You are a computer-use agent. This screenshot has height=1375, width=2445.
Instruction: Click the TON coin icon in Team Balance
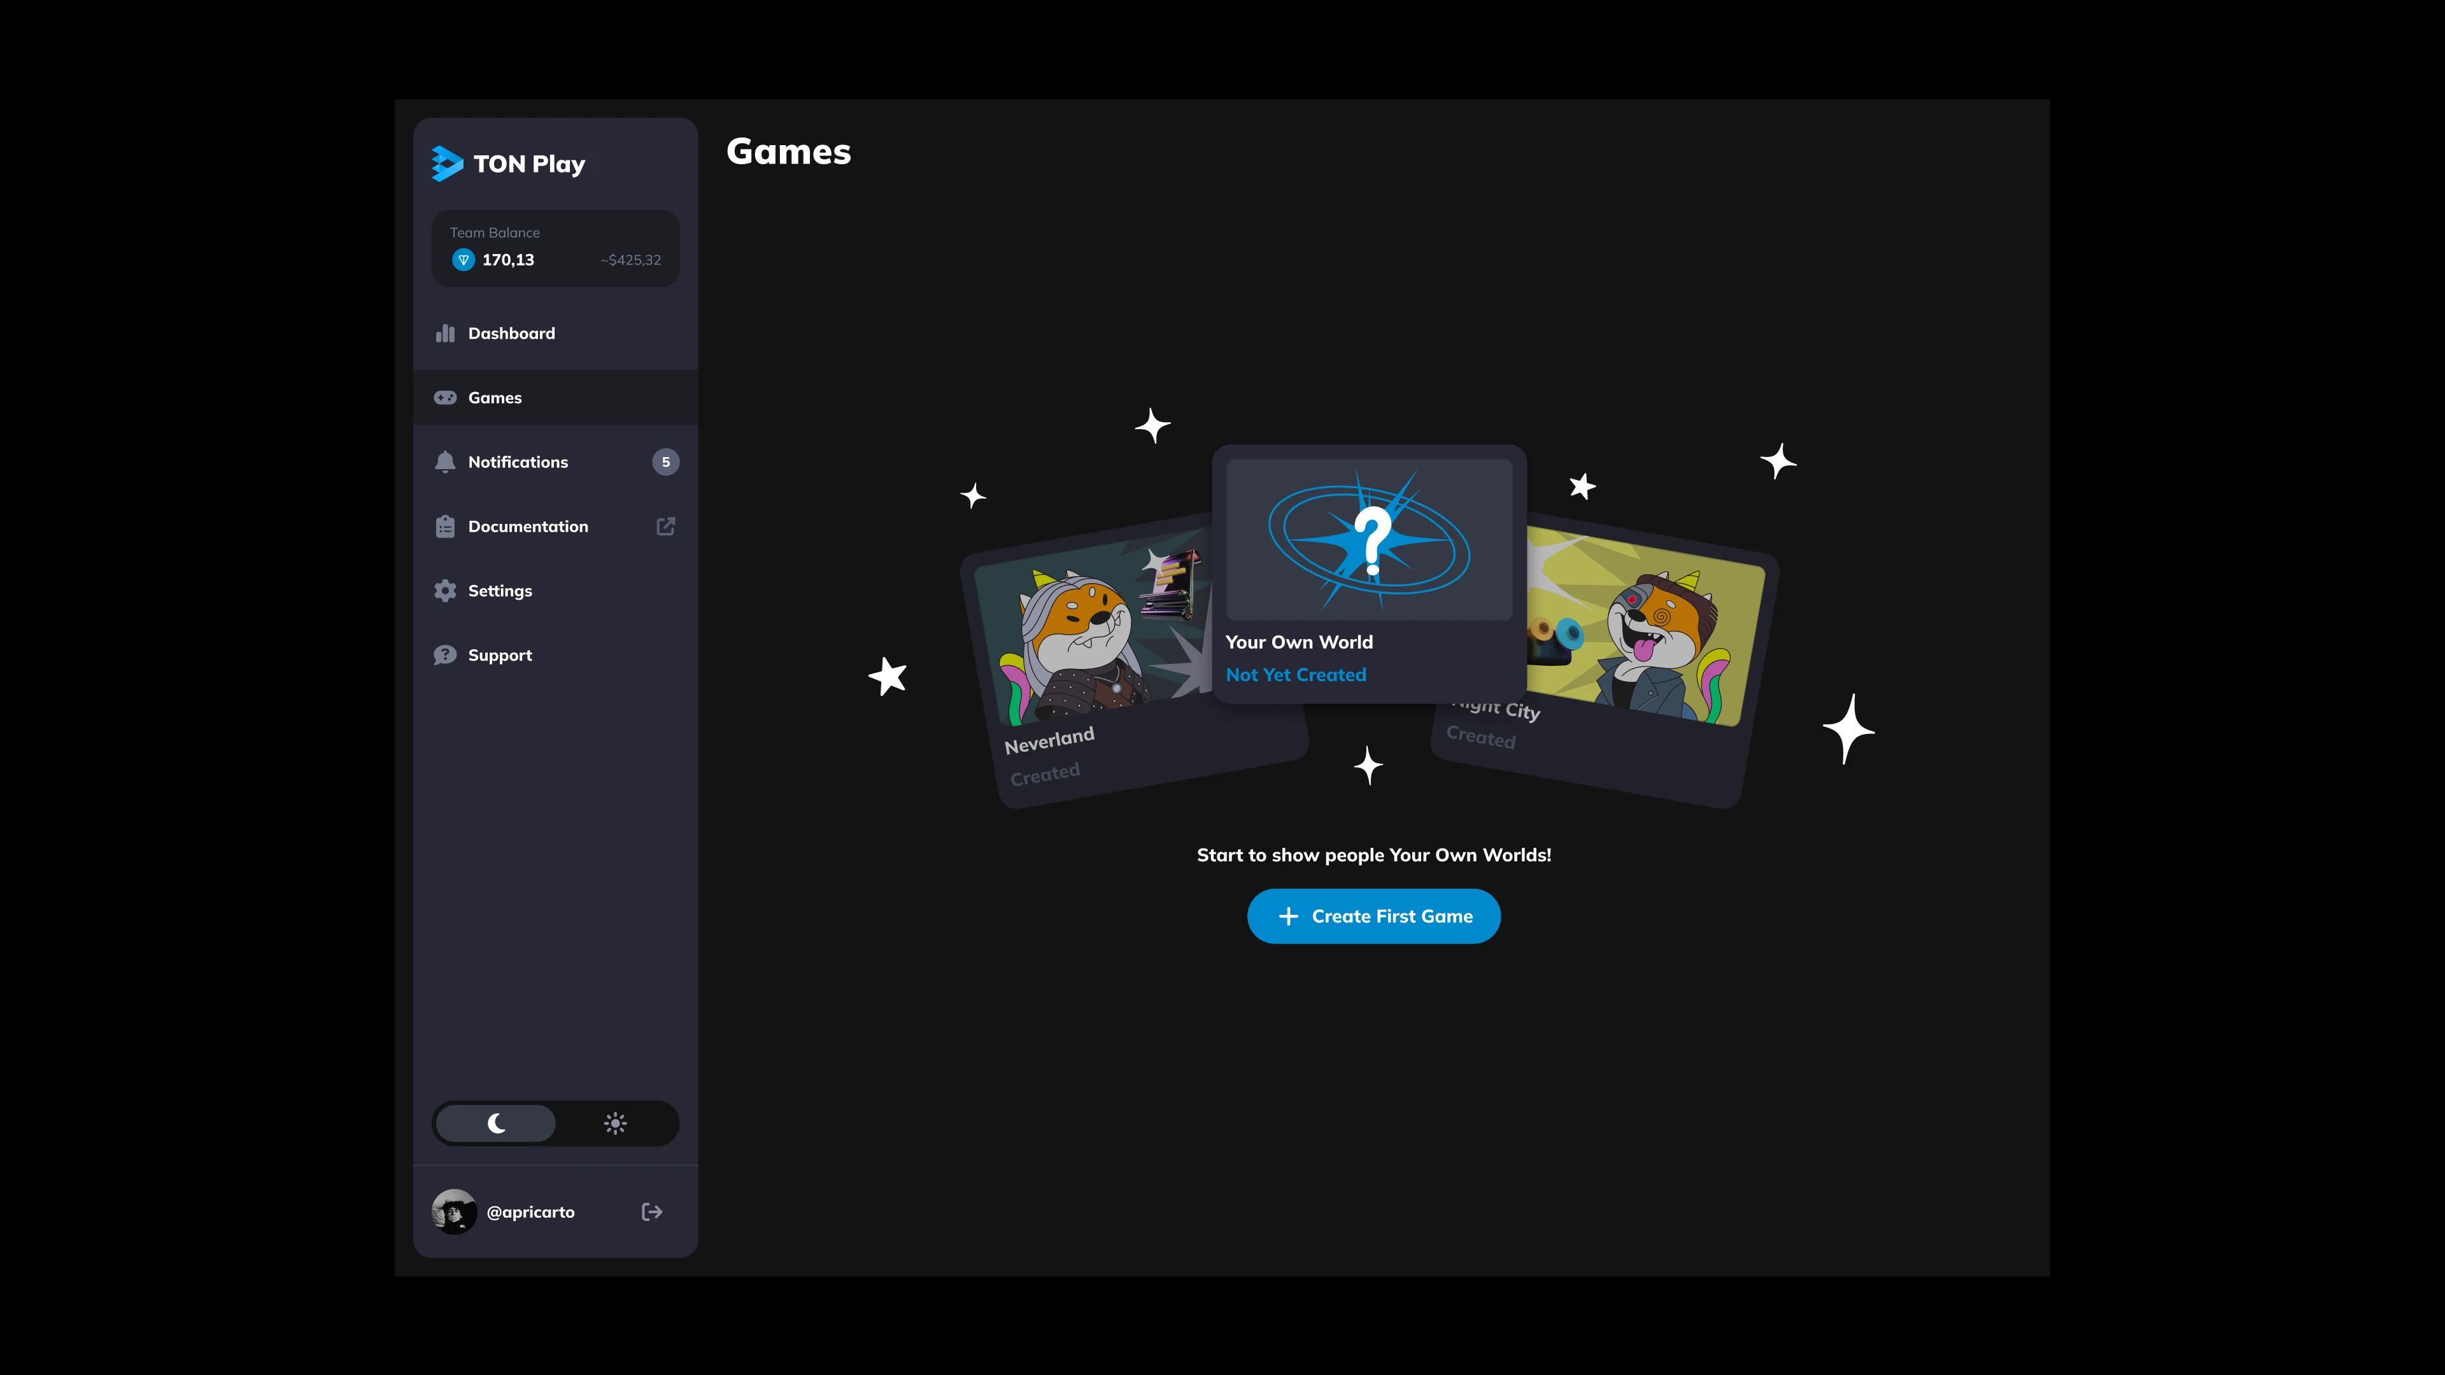pyautogui.click(x=463, y=260)
